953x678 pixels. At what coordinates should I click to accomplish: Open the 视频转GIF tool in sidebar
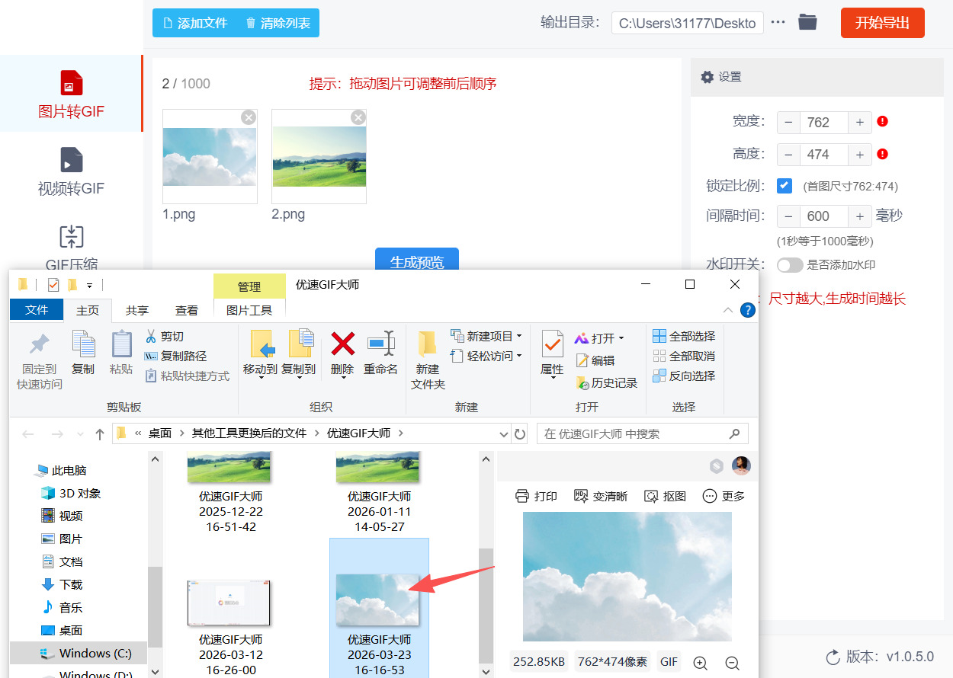pyautogui.click(x=72, y=169)
